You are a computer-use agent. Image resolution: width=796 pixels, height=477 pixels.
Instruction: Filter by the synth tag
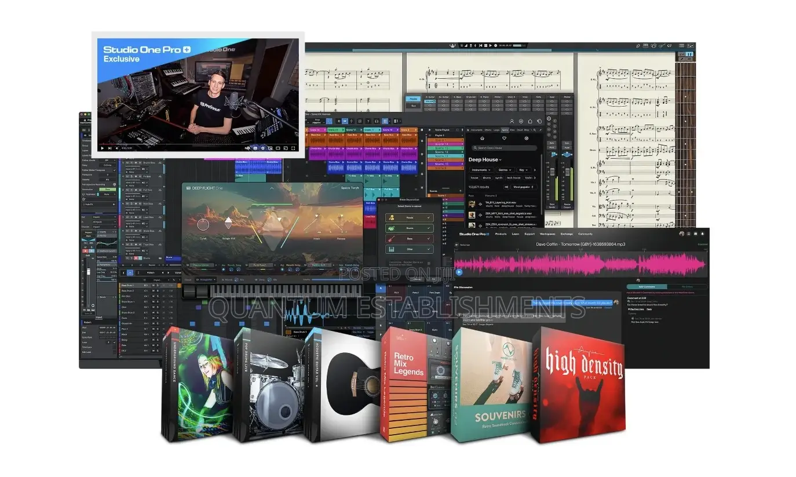point(499,178)
